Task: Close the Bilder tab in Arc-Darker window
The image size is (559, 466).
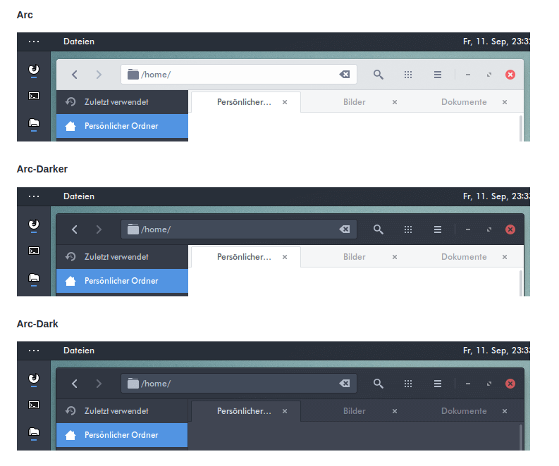Action: click(395, 257)
